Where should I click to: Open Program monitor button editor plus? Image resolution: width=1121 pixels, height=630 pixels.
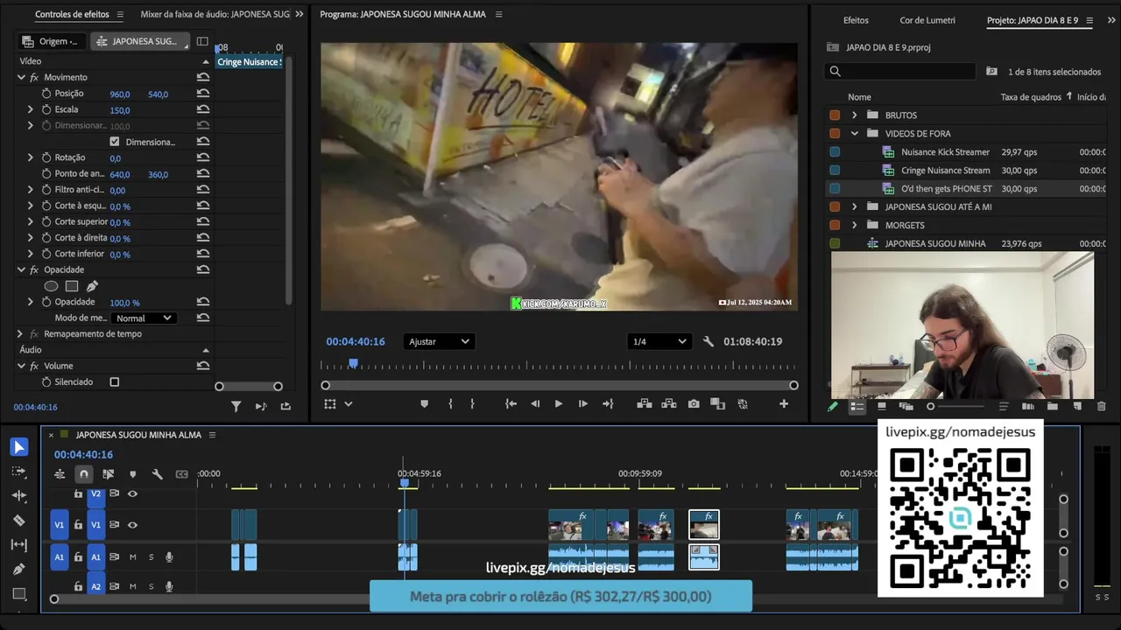(x=784, y=404)
